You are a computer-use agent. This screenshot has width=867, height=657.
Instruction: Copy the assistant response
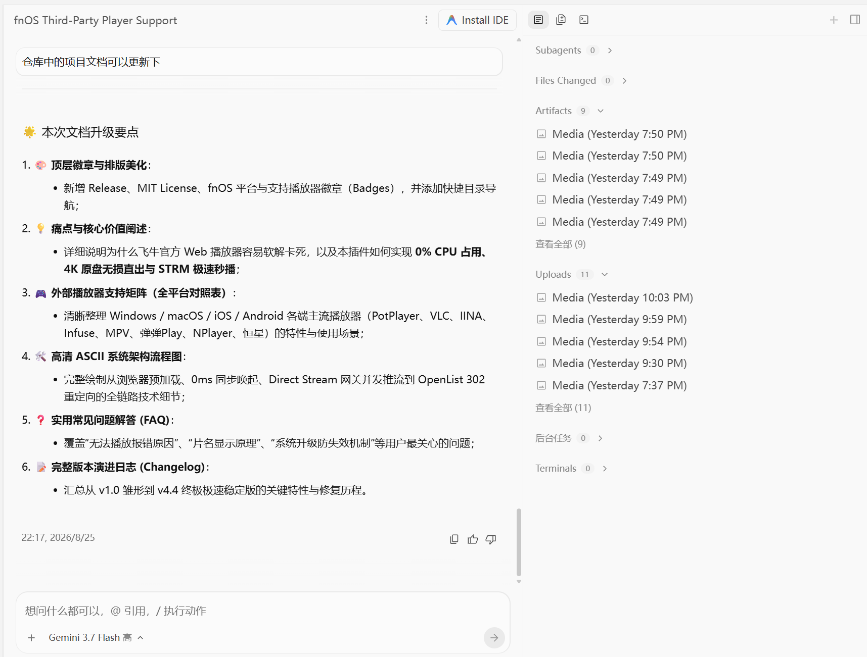(x=454, y=539)
